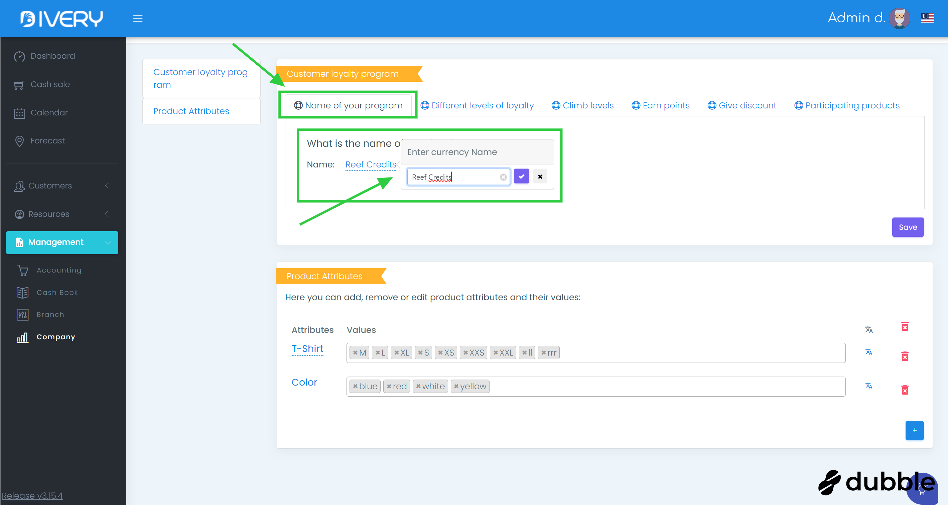Click the hamburger menu icon in header
This screenshot has height=505, width=948.
coord(138,18)
